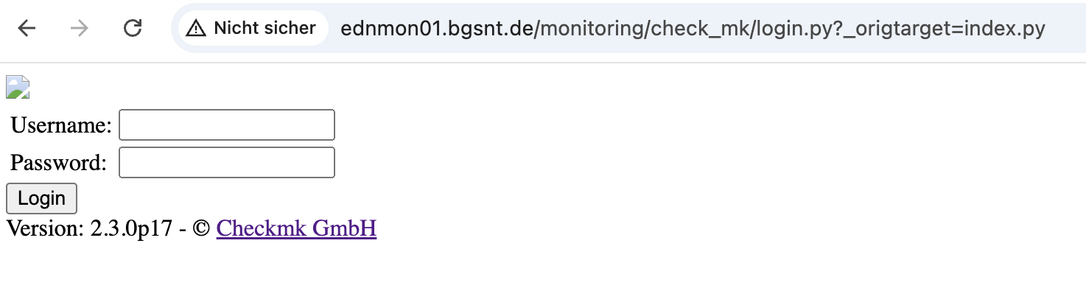This screenshot has height=302, width=1086.
Task: Focus the Password text field
Action: (x=227, y=163)
